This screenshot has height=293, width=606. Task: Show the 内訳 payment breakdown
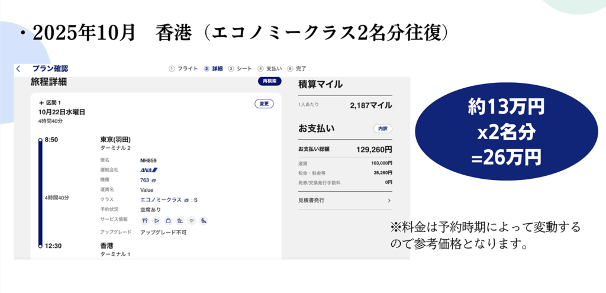(x=382, y=128)
